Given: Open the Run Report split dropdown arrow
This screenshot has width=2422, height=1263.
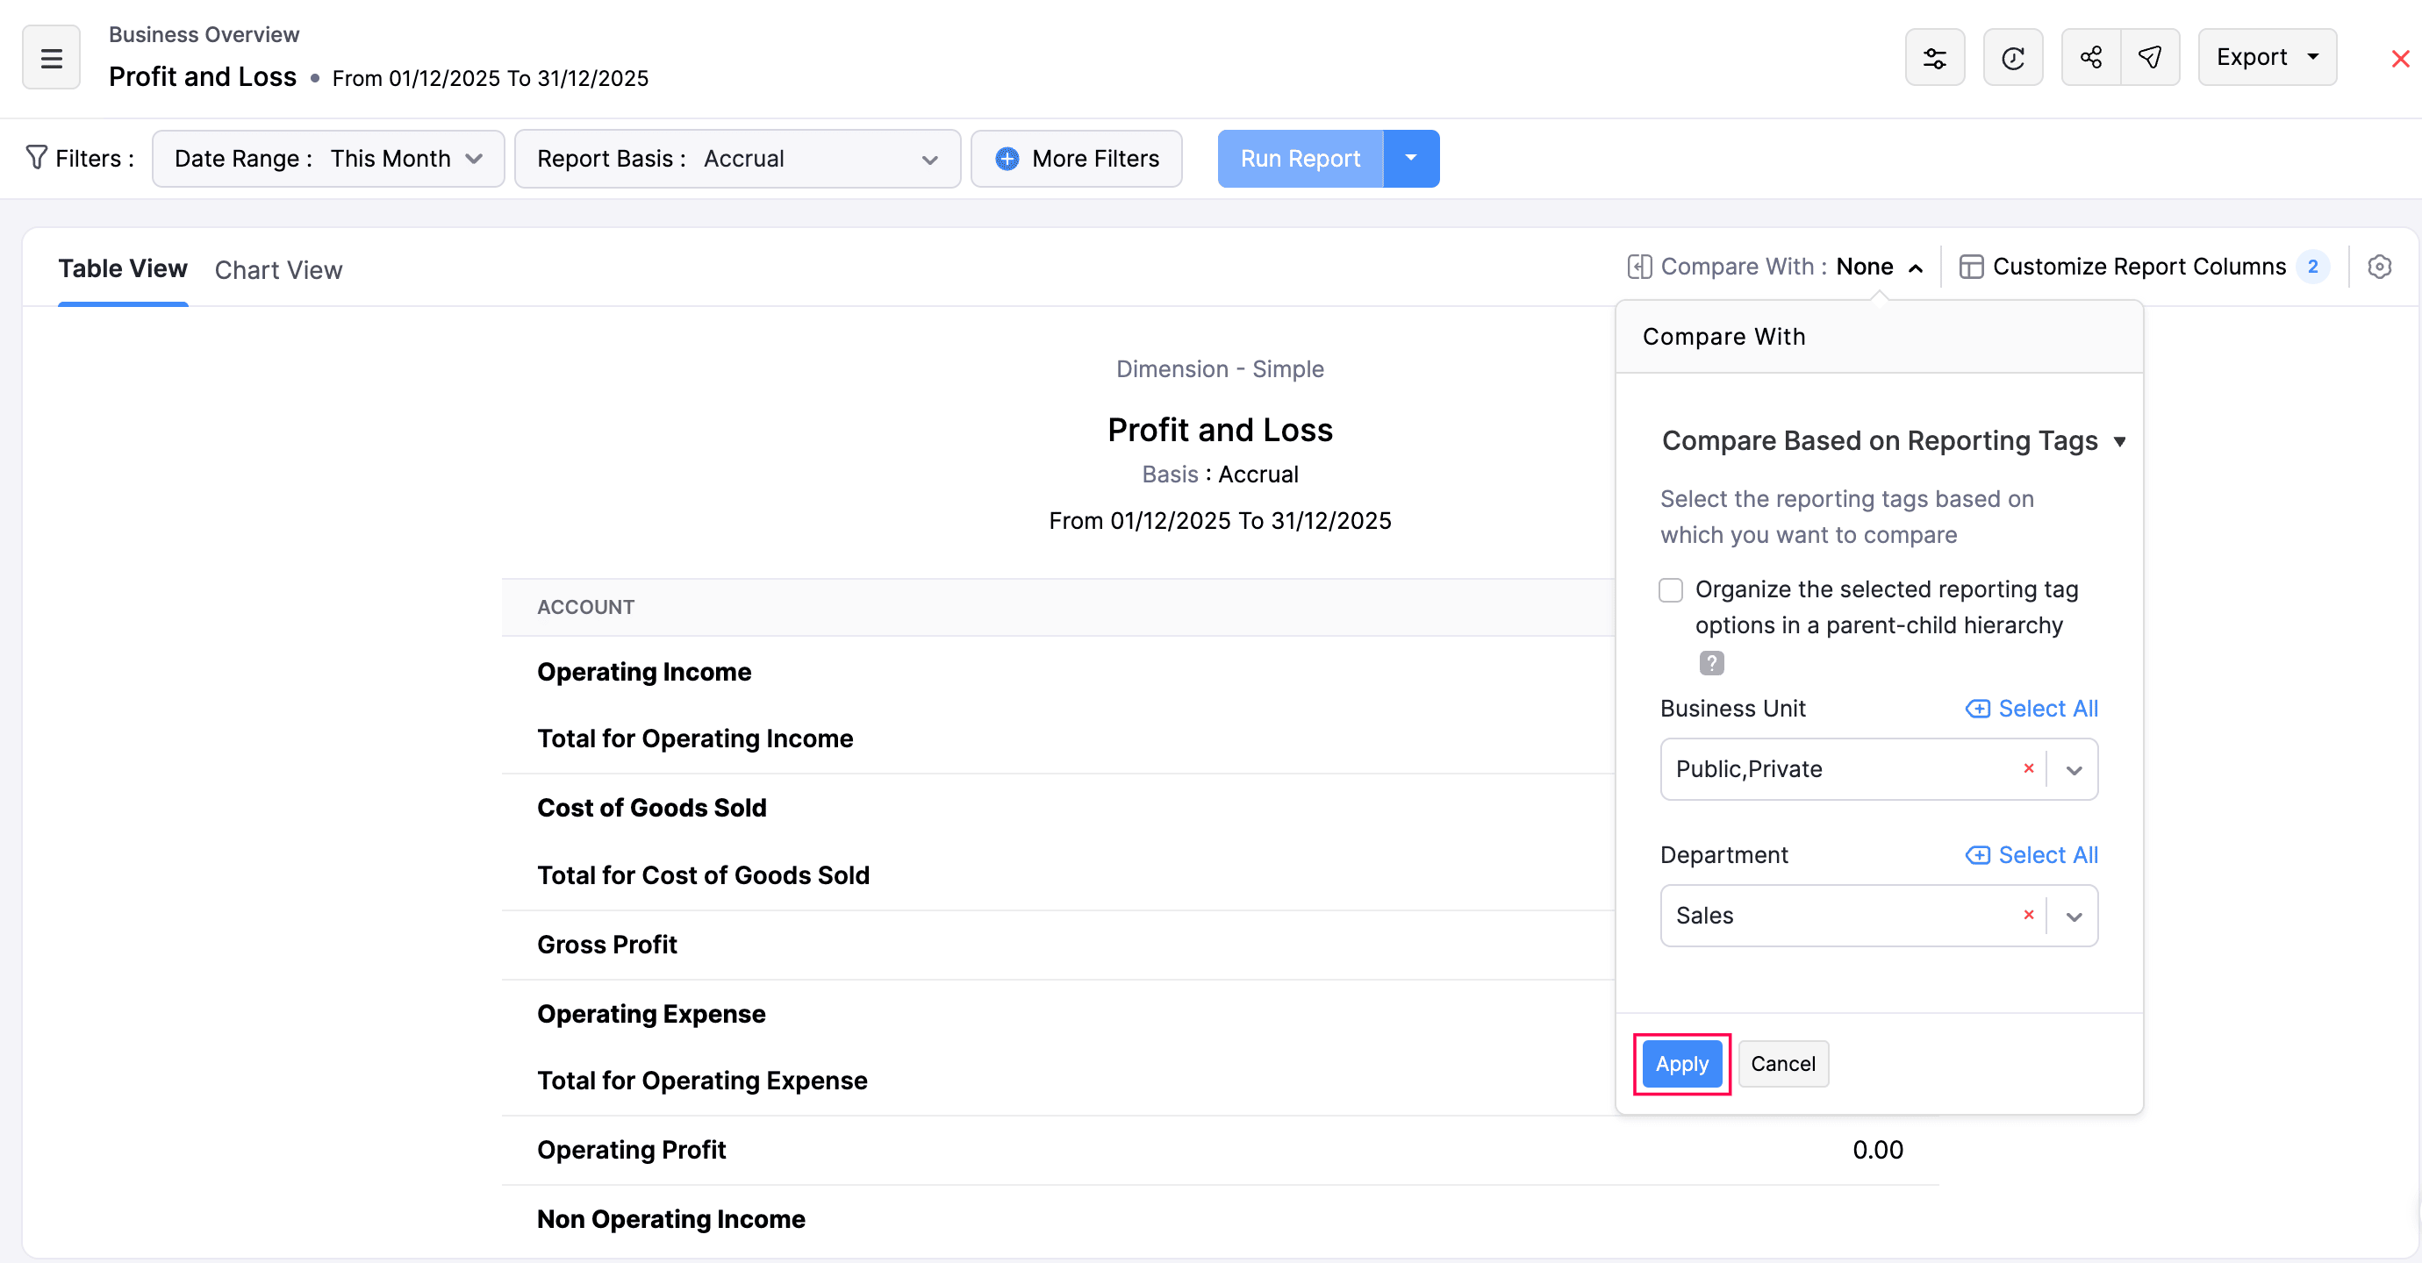Looking at the screenshot, I should (x=1410, y=158).
